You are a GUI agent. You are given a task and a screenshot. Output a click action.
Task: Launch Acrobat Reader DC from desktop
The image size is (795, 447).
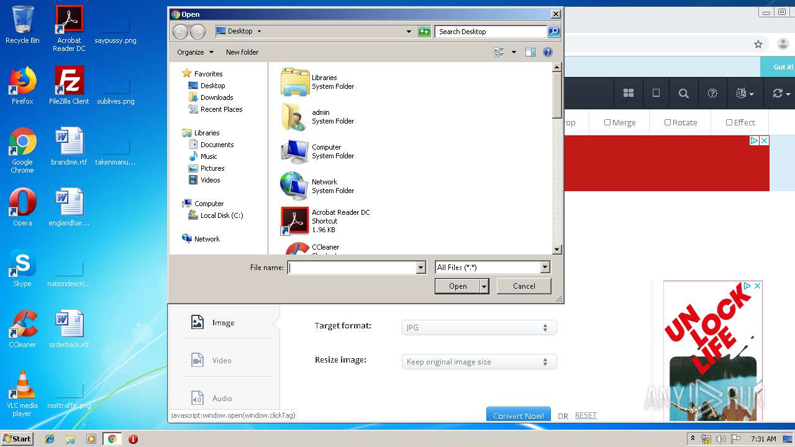(69, 29)
